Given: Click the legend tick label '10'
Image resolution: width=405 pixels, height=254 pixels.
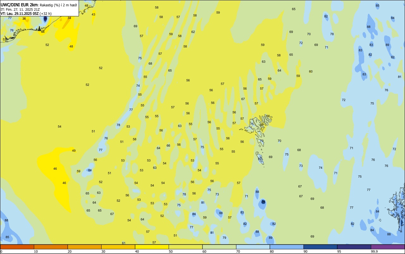Looking at the screenshot, I should 36,251.
